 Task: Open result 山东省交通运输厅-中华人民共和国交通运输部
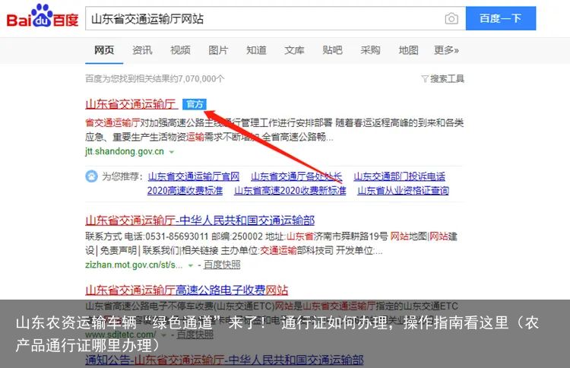point(200,220)
